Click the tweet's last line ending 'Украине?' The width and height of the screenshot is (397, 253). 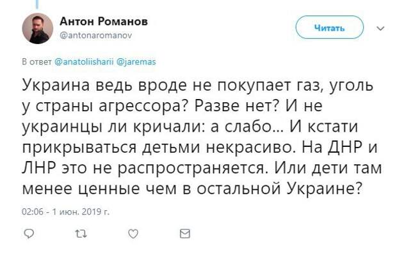pyautogui.click(x=193, y=188)
